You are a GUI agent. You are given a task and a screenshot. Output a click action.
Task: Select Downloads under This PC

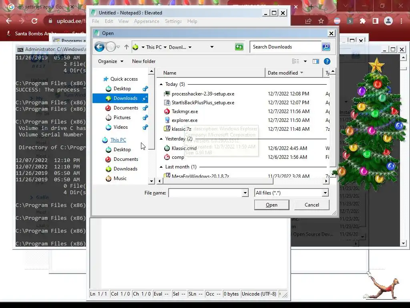coord(125,169)
